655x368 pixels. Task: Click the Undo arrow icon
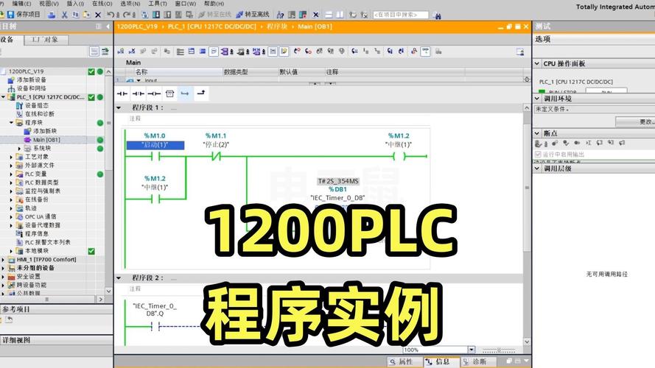(x=111, y=15)
